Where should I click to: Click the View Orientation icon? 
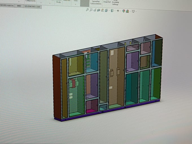point(106,10)
